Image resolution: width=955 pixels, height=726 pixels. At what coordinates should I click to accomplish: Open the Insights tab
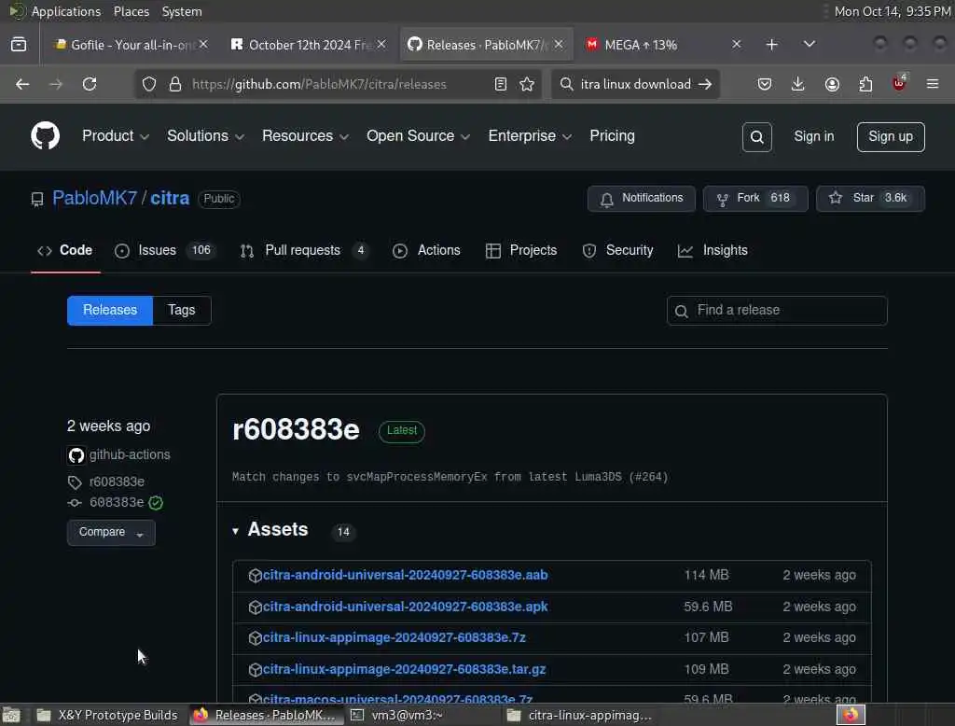(713, 250)
